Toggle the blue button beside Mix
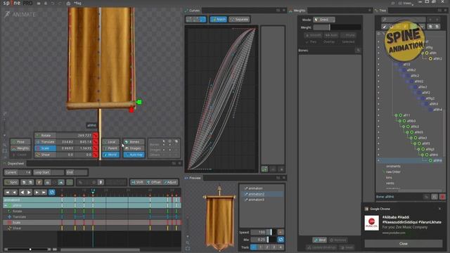Viewport: 450px width, 253px height. (x=281, y=239)
